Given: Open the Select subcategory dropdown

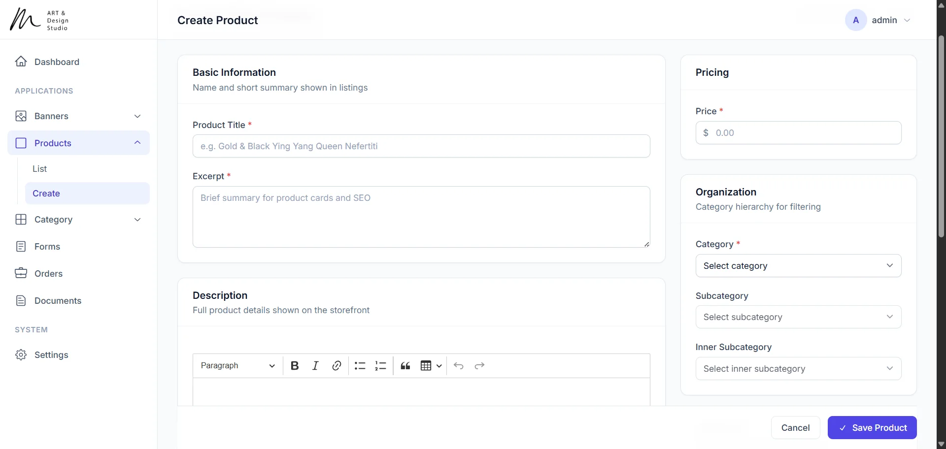Looking at the screenshot, I should (798, 317).
